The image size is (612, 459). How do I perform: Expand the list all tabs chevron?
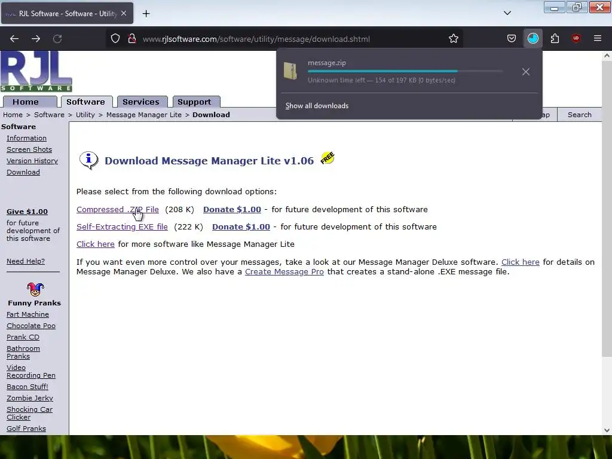[x=507, y=13]
